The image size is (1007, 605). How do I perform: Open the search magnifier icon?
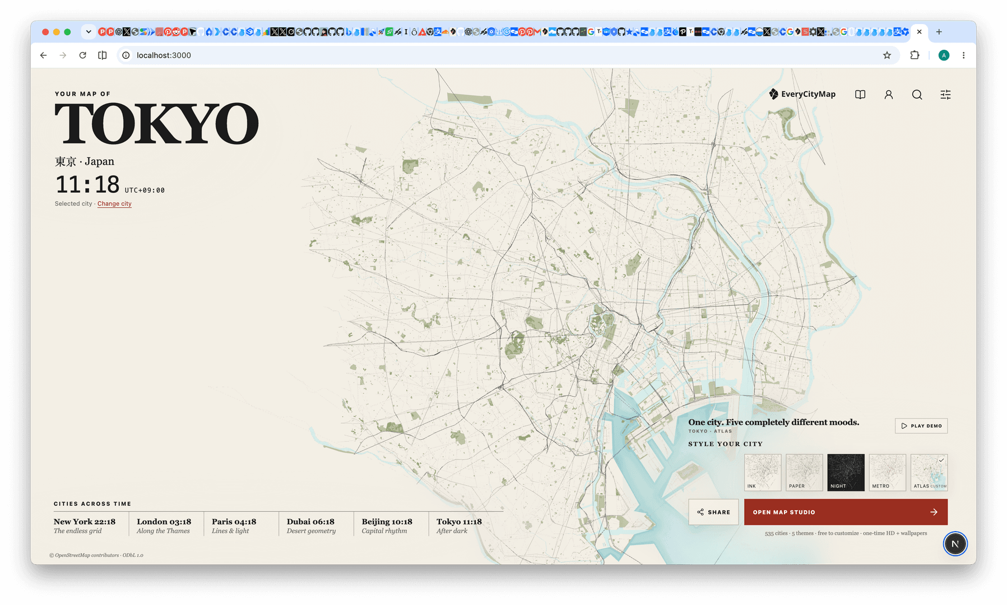click(917, 95)
